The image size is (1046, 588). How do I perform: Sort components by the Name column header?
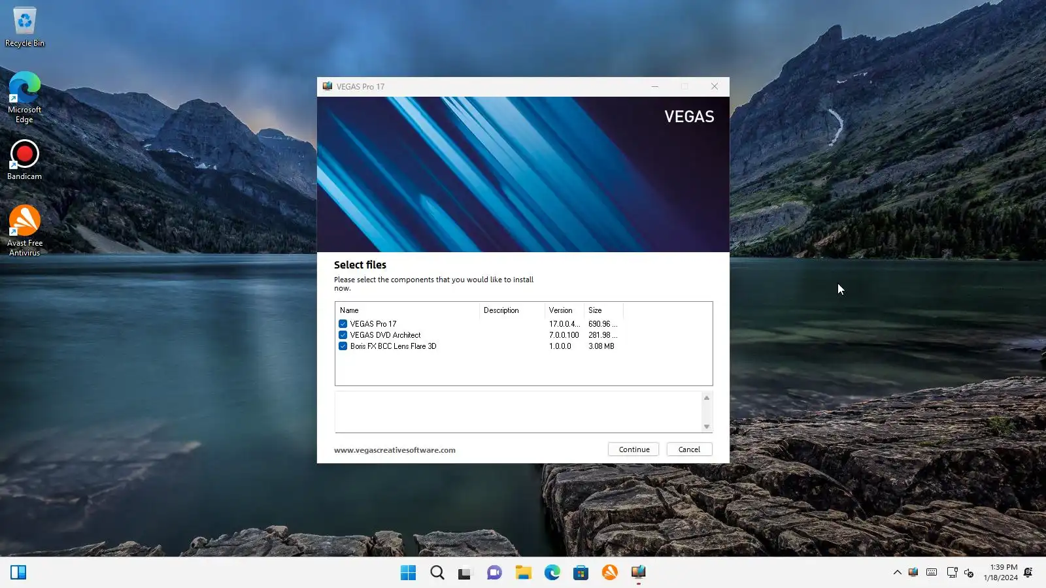tap(407, 310)
